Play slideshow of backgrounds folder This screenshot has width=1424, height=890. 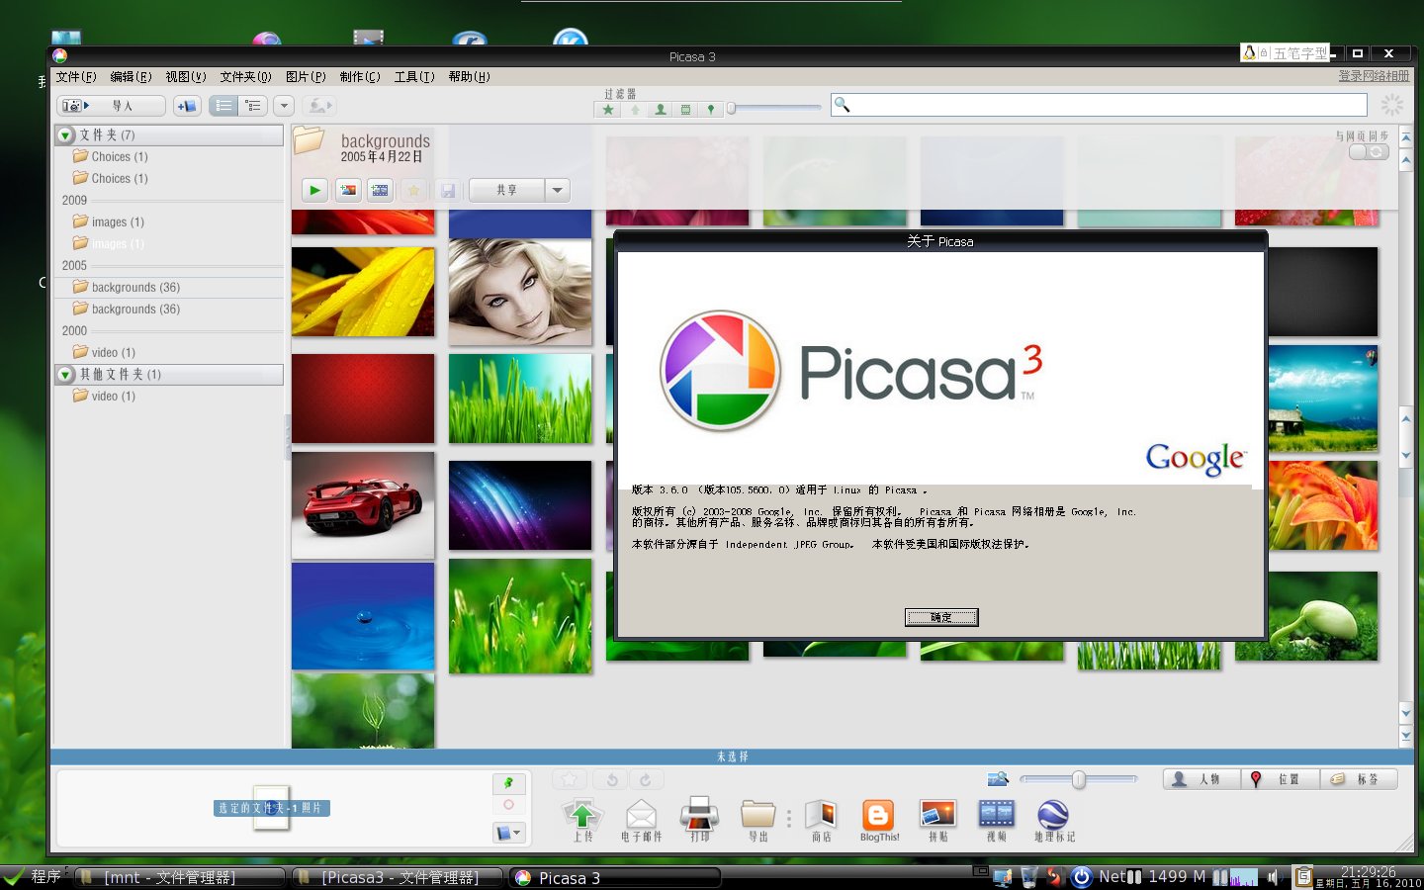pyautogui.click(x=314, y=190)
